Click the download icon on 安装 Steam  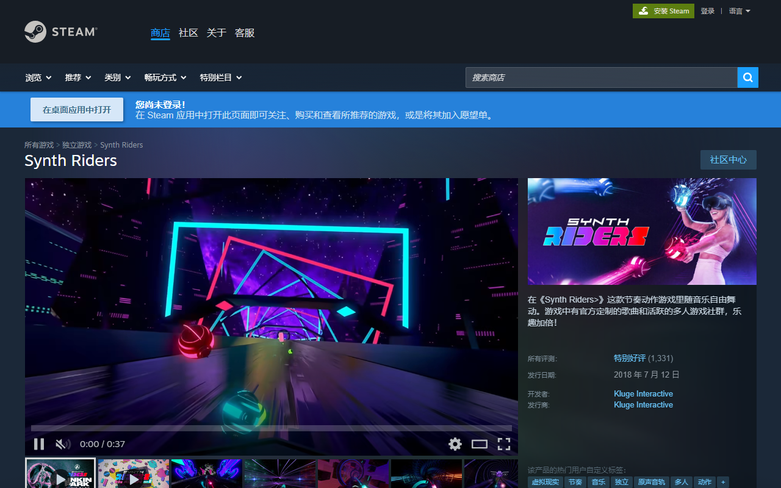point(644,11)
